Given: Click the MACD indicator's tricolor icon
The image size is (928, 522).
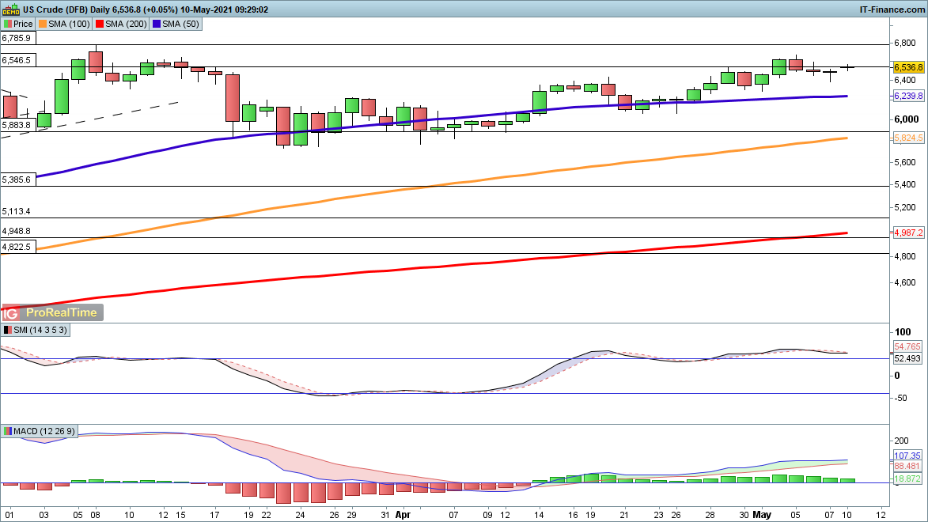Looking at the screenshot, I should (x=8, y=431).
